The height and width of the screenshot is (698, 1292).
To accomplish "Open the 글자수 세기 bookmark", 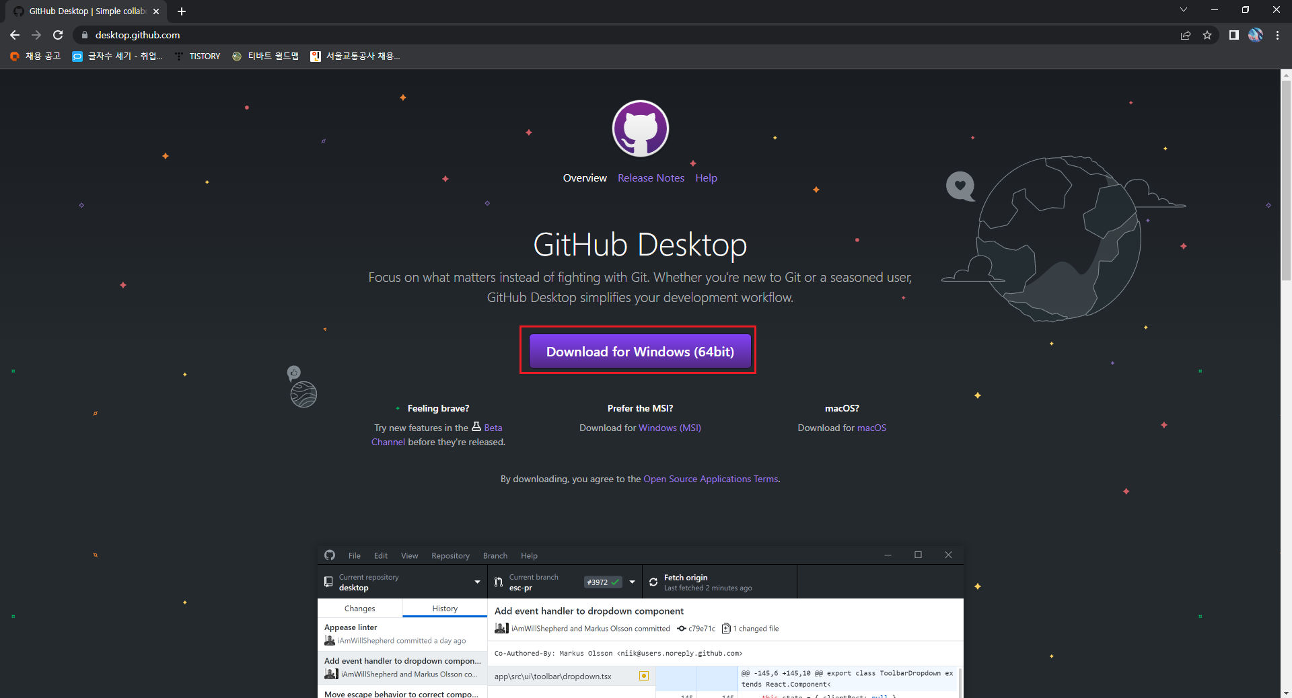I will 118,56.
